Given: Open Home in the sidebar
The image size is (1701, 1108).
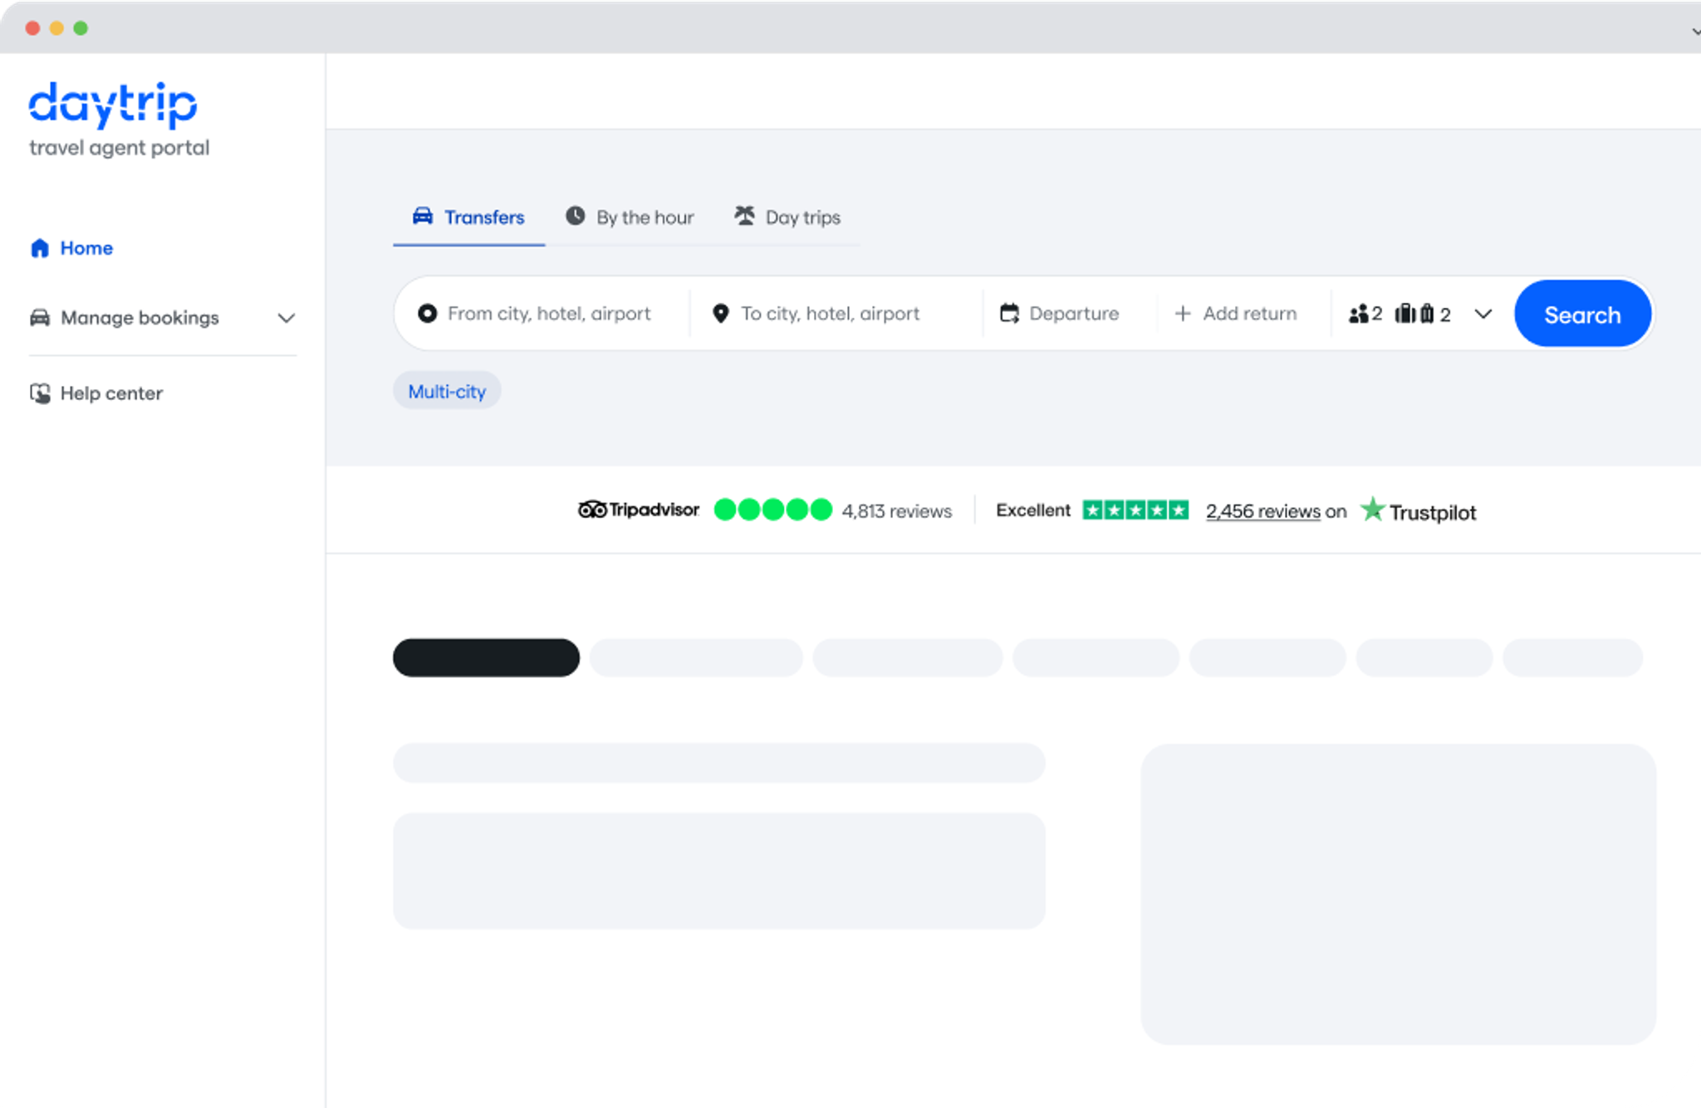Looking at the screenshot, I should tap(71, 248).
